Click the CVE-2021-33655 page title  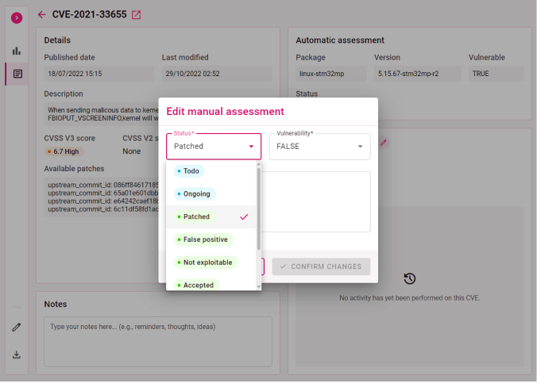[x=90, y=14]
